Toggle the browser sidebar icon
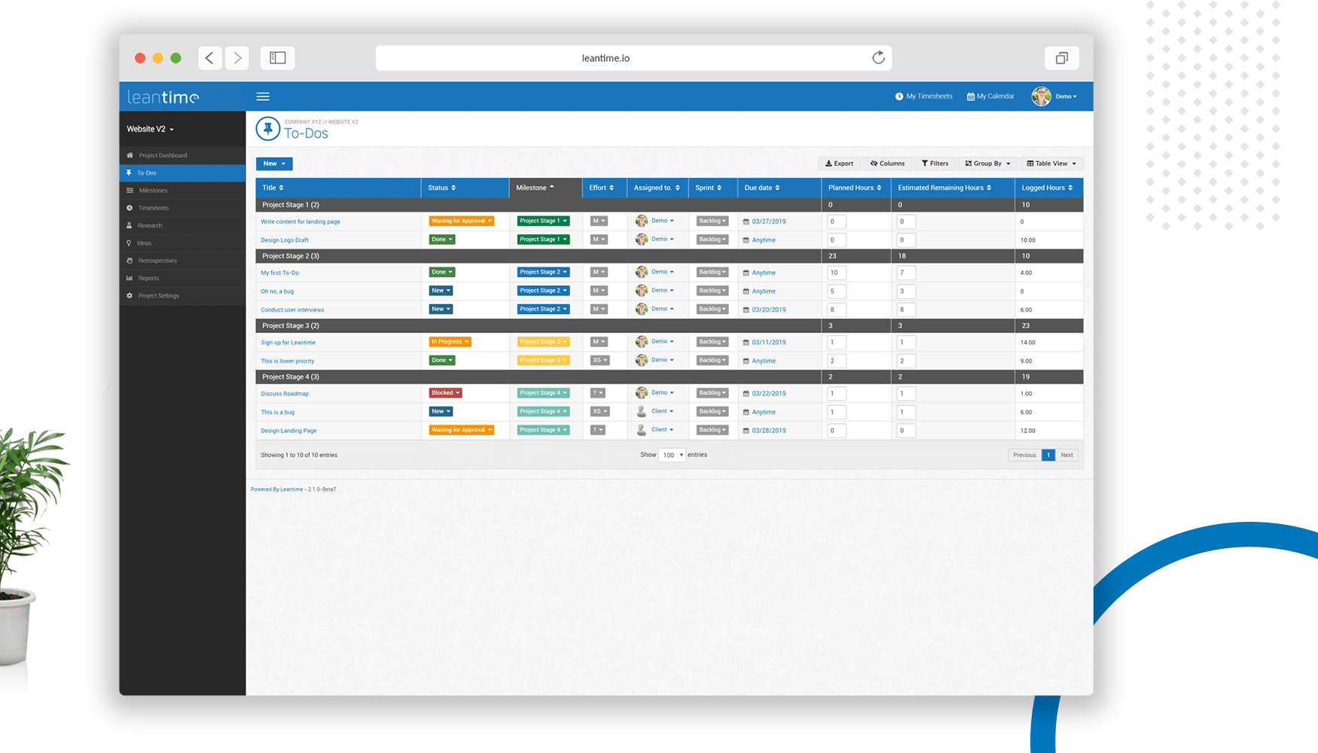The image size is (1318, 753). pos(278,58)
